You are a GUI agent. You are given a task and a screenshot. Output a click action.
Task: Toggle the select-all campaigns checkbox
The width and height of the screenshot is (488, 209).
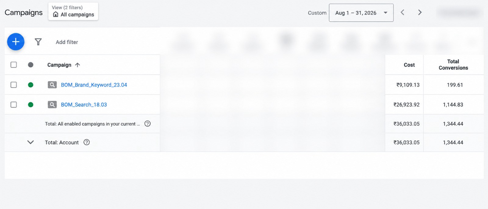pyautogui.click(x=14, y=65)
